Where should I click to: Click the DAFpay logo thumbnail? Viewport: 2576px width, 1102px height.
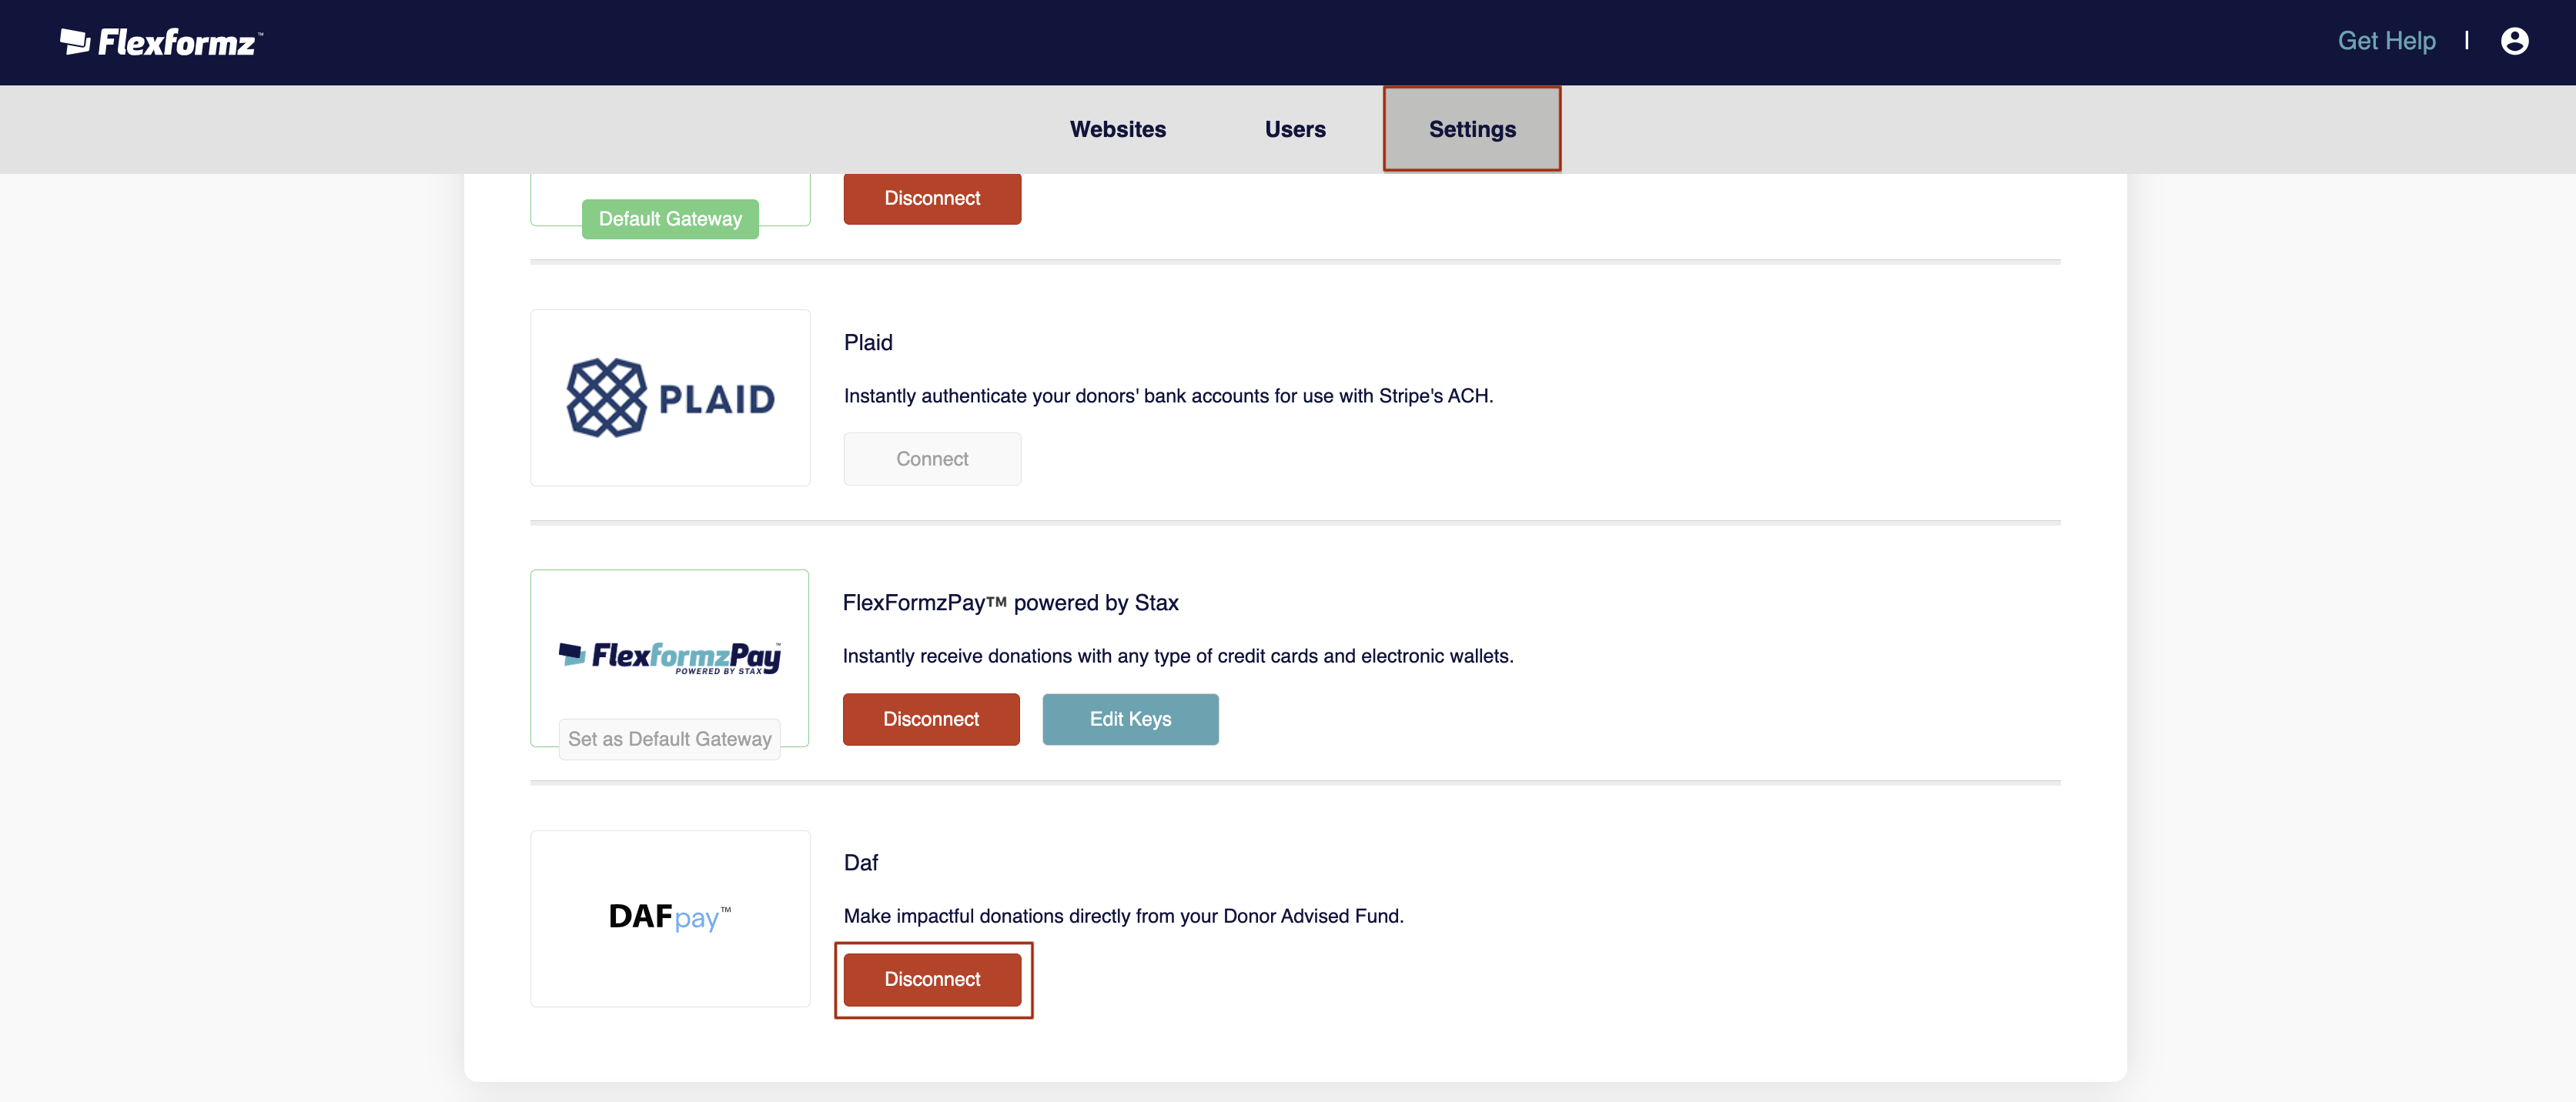pos(670,917)
